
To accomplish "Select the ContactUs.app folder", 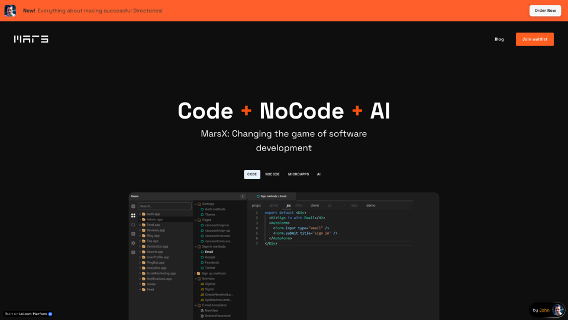I will (x=157, y=247).
